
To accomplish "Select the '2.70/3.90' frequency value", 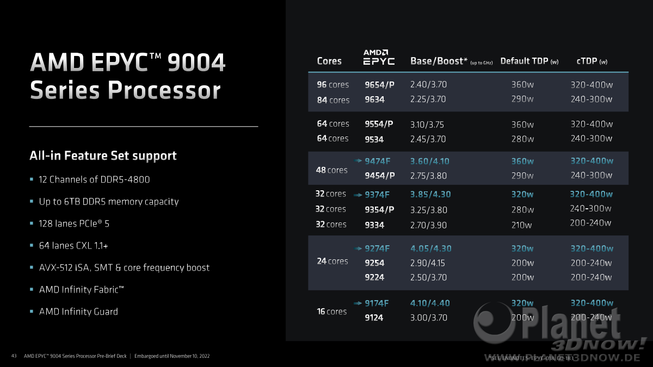I will tap(428, 224).
